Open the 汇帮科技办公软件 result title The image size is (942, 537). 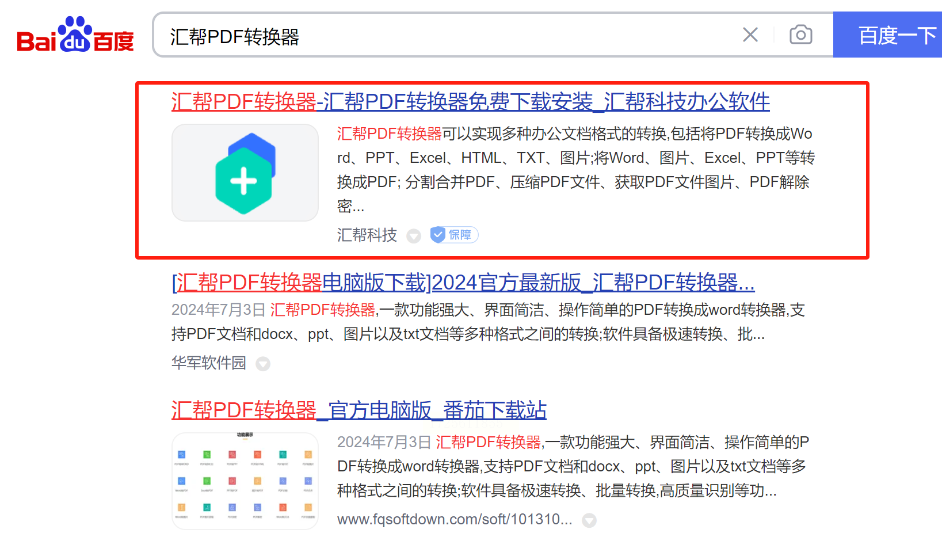coord(470,102)
